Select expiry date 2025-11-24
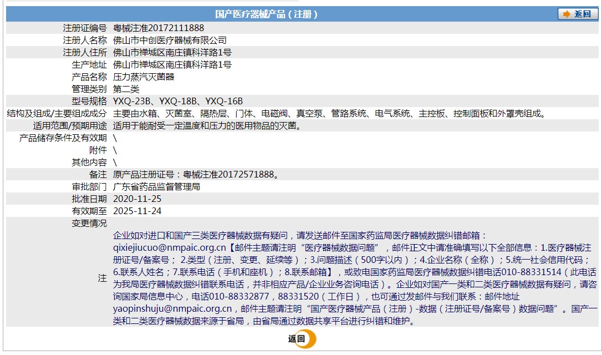Screen dimensions: 602x355 coord(137,211)
